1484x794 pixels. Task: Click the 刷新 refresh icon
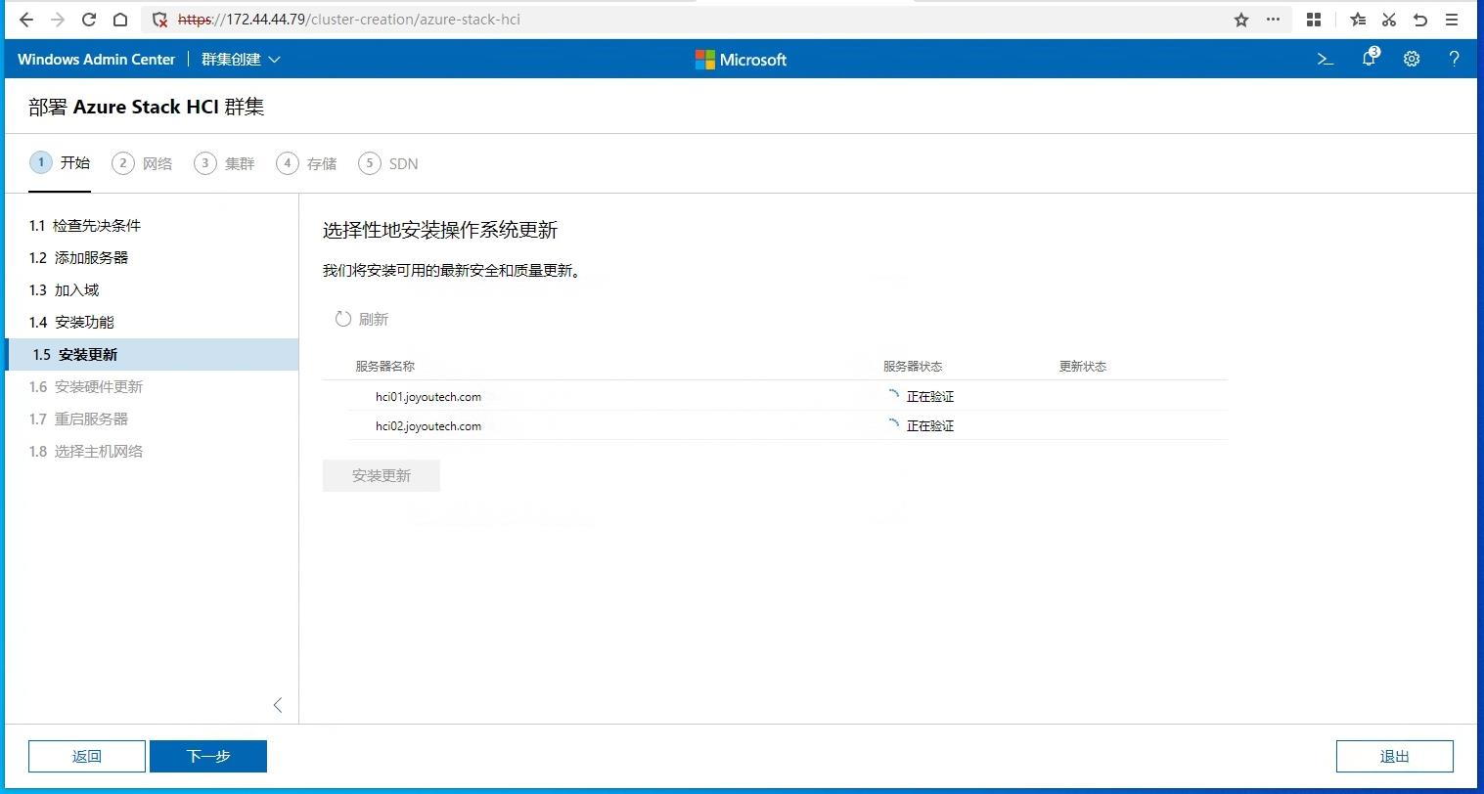coord(343,319)
